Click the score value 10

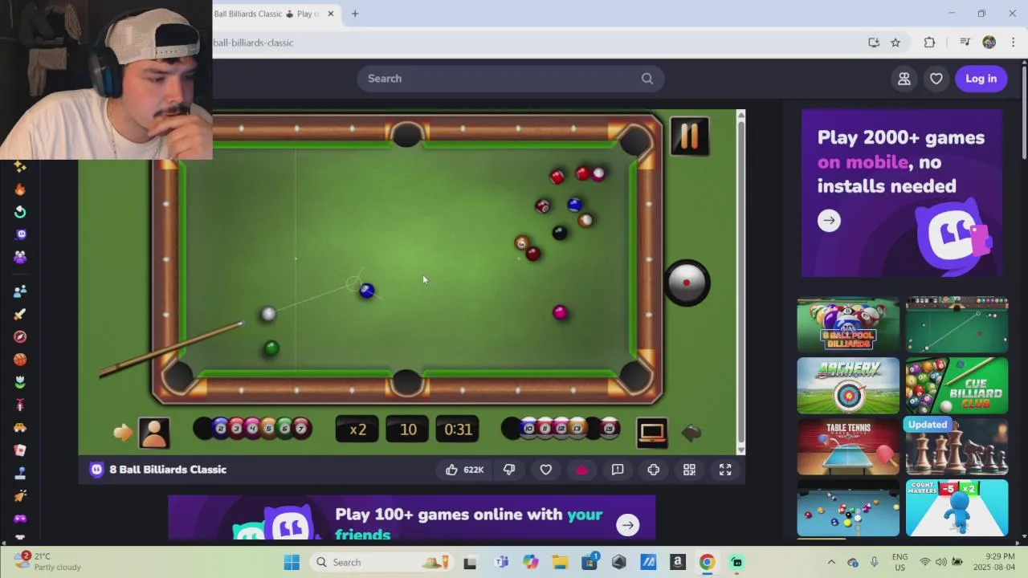408,429
